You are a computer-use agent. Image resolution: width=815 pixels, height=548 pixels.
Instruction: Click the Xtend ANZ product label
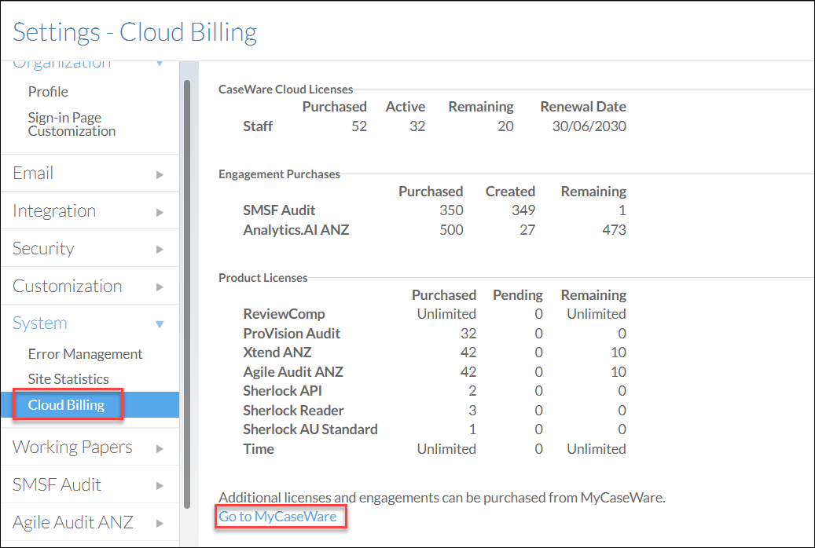tap(277, 353)
